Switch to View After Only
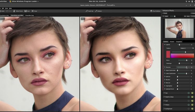 (x=30, y=15)
